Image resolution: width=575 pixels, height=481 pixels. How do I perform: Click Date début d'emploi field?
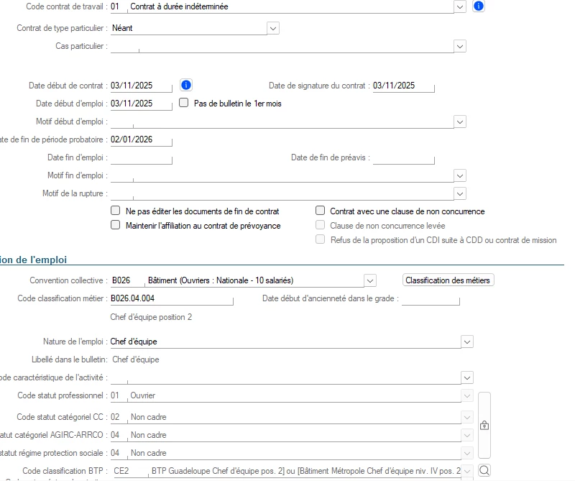[x=141, y=104]
